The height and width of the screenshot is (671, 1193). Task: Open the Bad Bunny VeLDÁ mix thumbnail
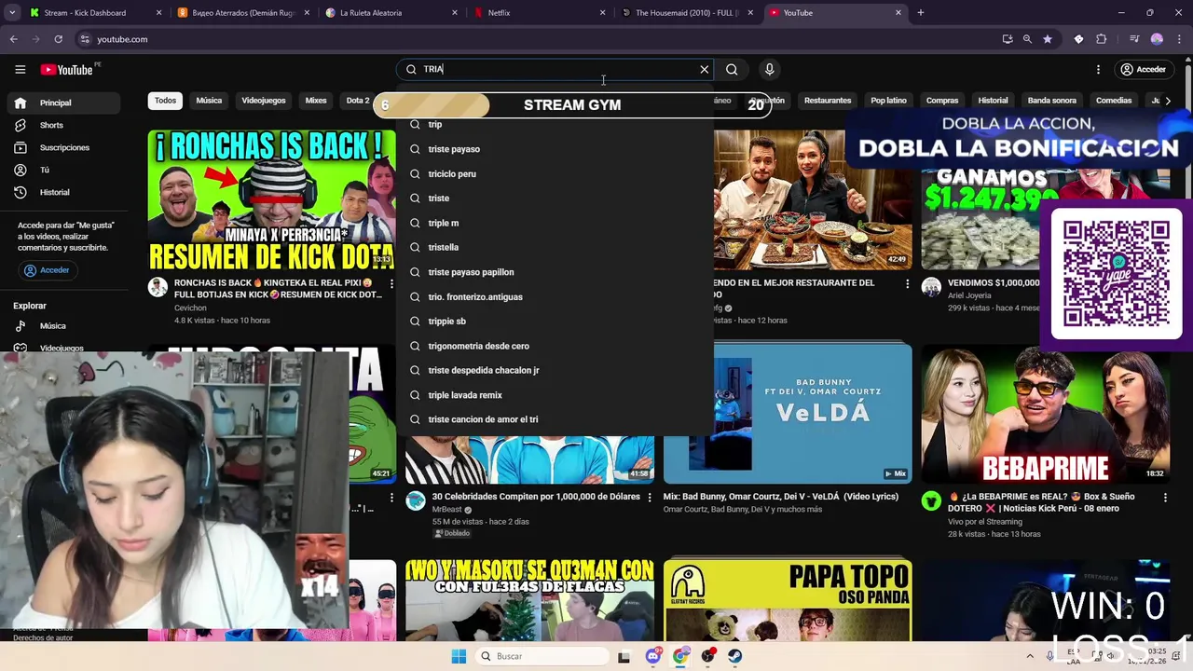[x=788, y=414]
